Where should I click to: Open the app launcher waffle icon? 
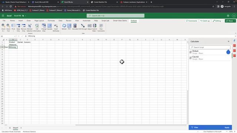pyautogui.click(x=3, y=16)
